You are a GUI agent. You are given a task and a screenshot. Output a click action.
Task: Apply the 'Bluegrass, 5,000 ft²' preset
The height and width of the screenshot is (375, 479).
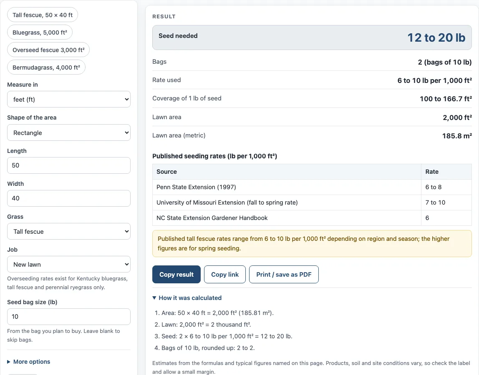[x=40, y=32]
